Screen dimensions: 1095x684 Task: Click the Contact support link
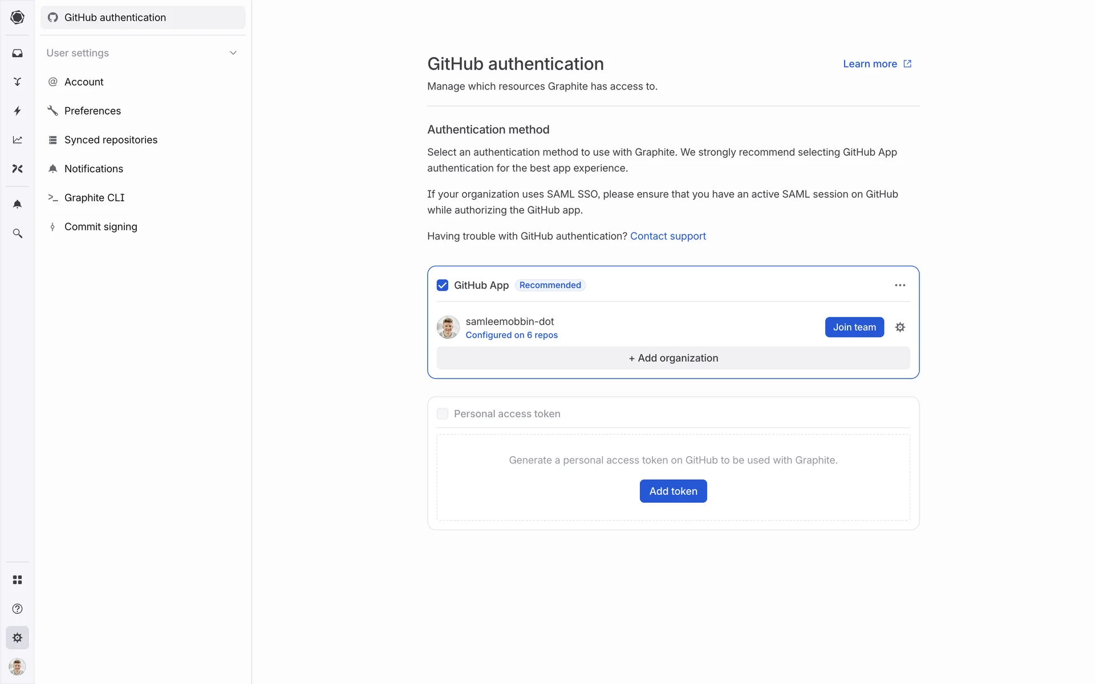pyautogui.click(x=668, y=236)
